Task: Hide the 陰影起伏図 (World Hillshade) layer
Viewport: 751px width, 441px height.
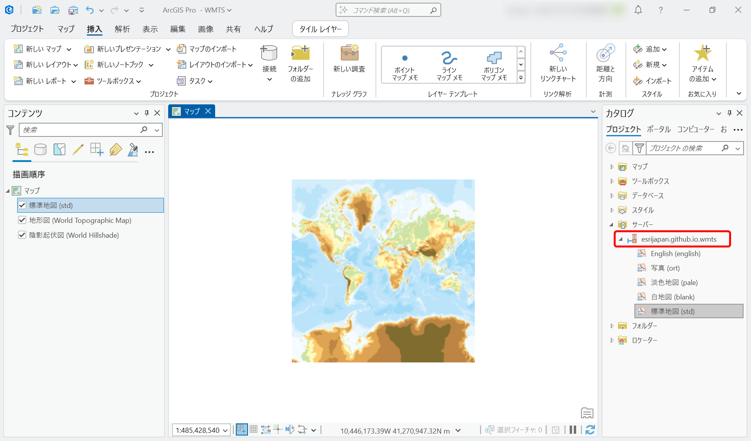Action: pyautogui.click(x=22, y=235)
